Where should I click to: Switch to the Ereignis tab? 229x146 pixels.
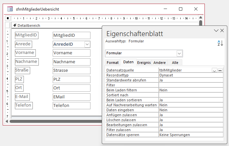click(144, 63)
